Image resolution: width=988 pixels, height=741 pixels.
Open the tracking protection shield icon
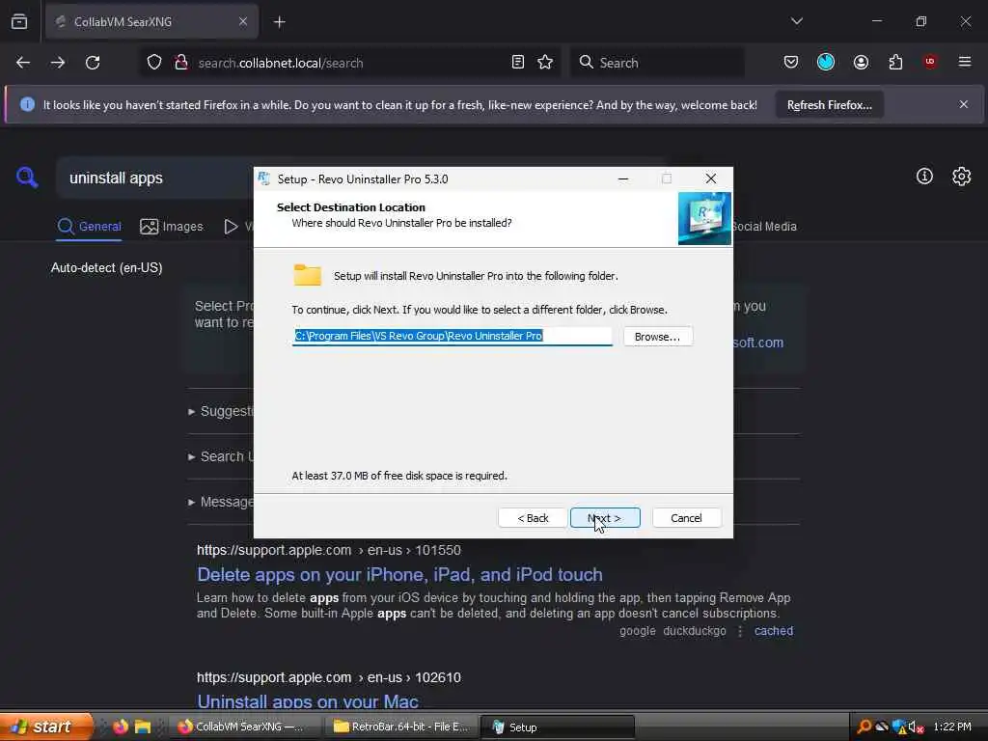tap(154, 63)
